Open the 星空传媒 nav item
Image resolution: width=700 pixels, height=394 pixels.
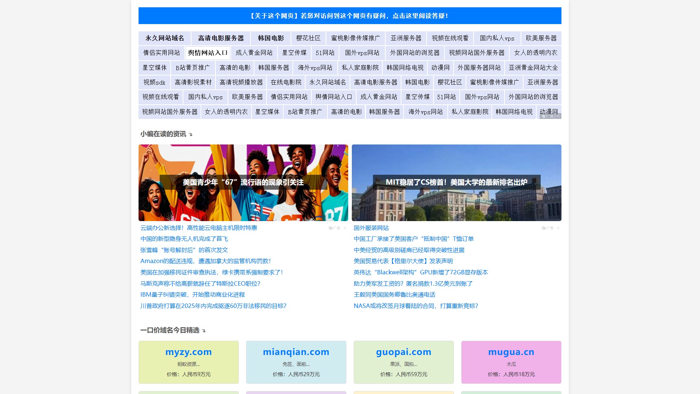click(x=294, y=53)
